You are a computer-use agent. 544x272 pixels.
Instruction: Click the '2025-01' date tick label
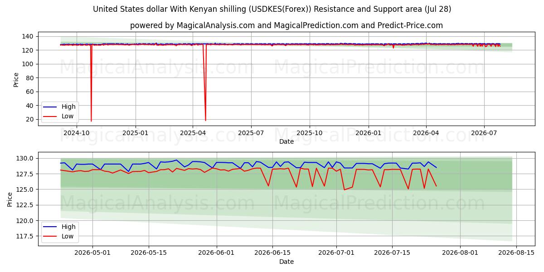(136, 133)
